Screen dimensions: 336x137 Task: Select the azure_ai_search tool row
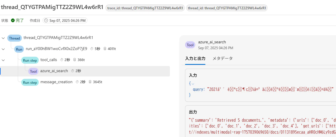click(x=85, y=71)
